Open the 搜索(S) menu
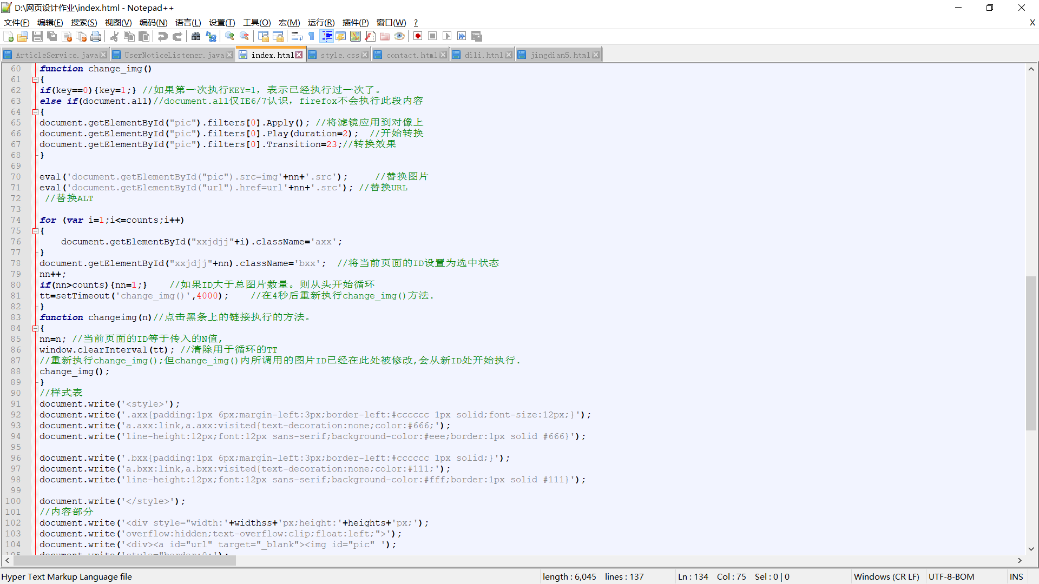 (84, 23)
